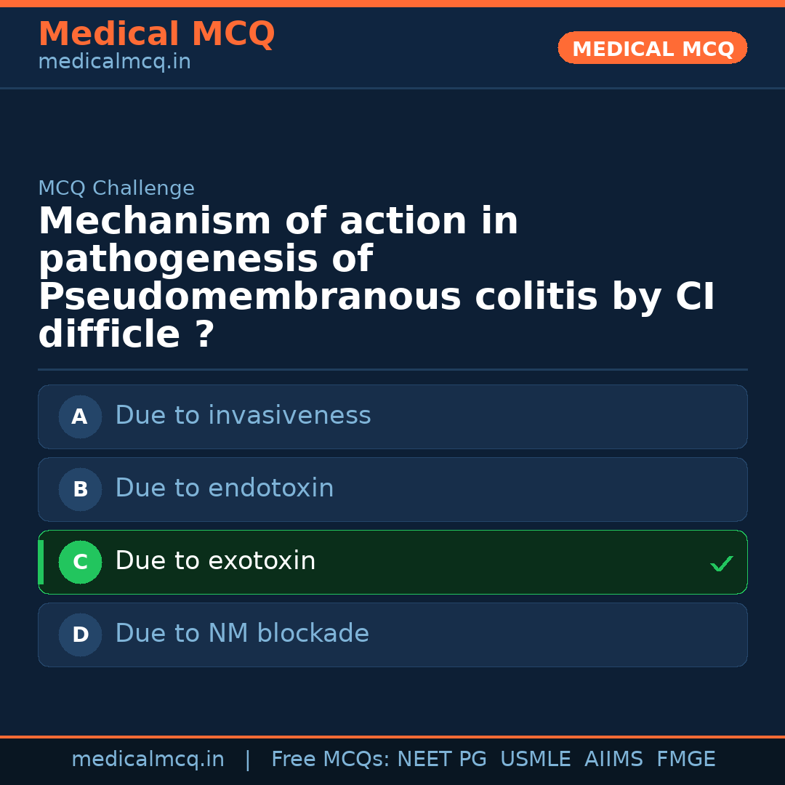Screen dimensions: 785x785
Task: Open medicalmcq.in link in the footer
Action: pyautogui.click(x=148, y=760)
